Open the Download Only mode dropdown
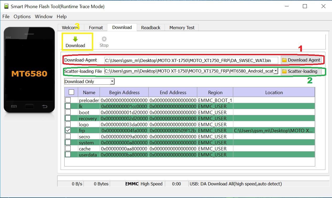 [112, 82]
